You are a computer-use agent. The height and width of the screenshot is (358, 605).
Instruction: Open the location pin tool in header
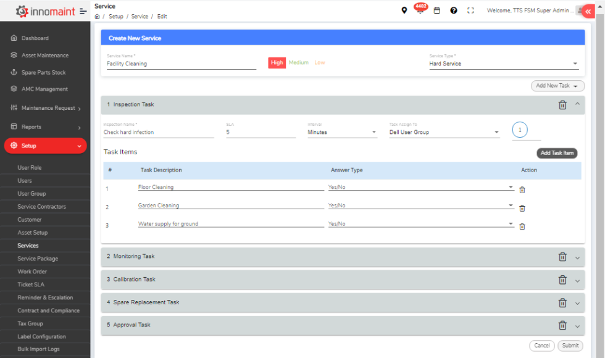[404, 10]
